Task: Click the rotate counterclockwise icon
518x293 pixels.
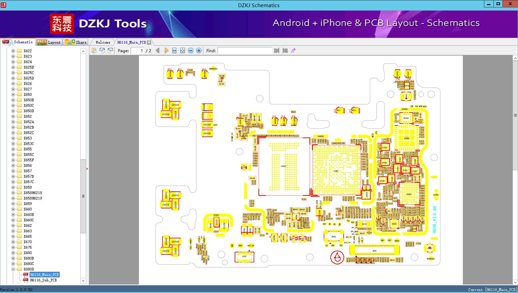Action: point(102,50)
